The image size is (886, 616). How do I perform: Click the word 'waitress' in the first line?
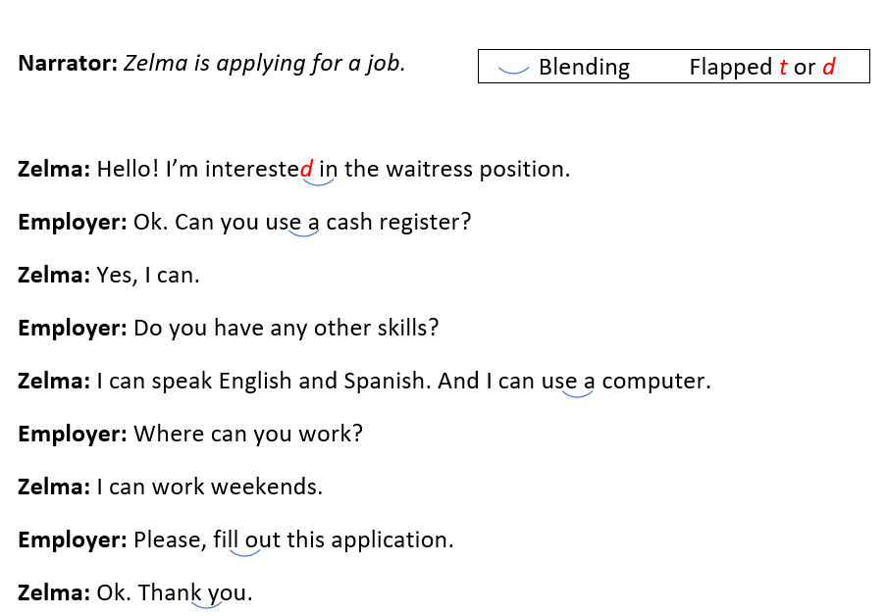pyautogui.click(x=430, y=169)
